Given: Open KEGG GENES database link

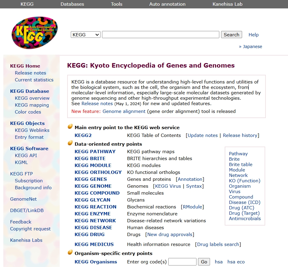Looking at the screenshot, I should (91, 179).
